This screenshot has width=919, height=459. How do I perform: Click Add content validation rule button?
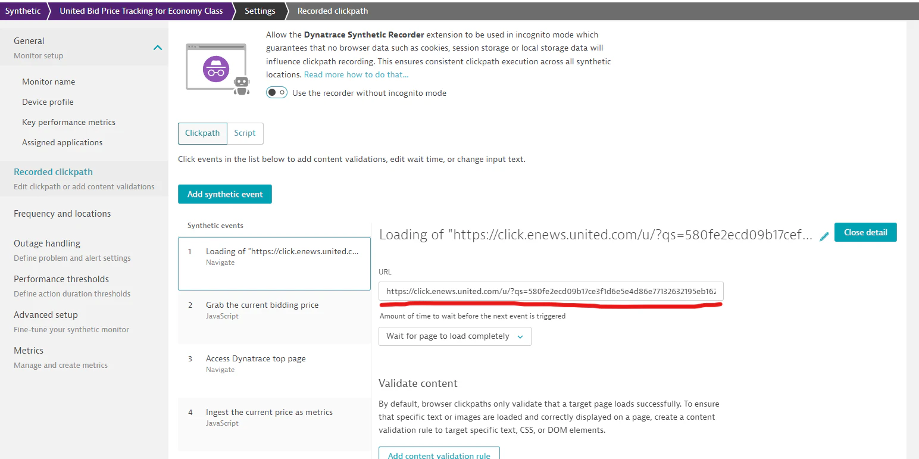(x=439, y=454)
